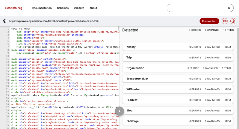The height and width of the screenshot is (129, 239).
Task: Expand the WPFooter result row
Action: click(x=178, y=89)
